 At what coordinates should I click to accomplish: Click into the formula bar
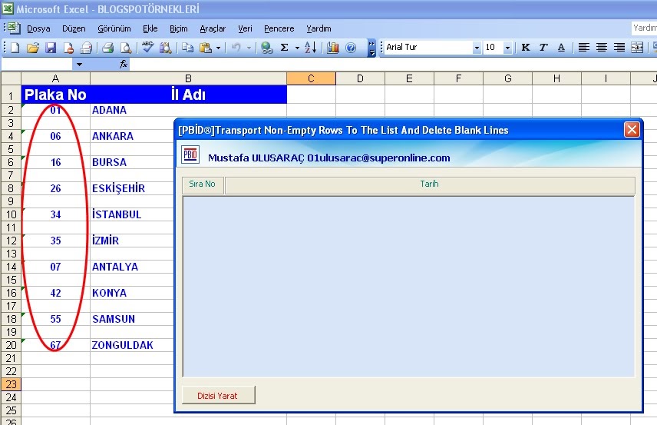[393, 65]
